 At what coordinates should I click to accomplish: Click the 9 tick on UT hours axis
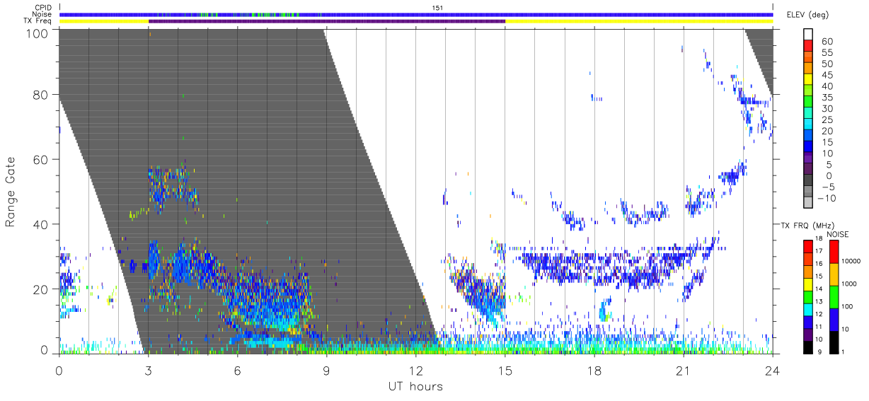click(x=327, y=371)
